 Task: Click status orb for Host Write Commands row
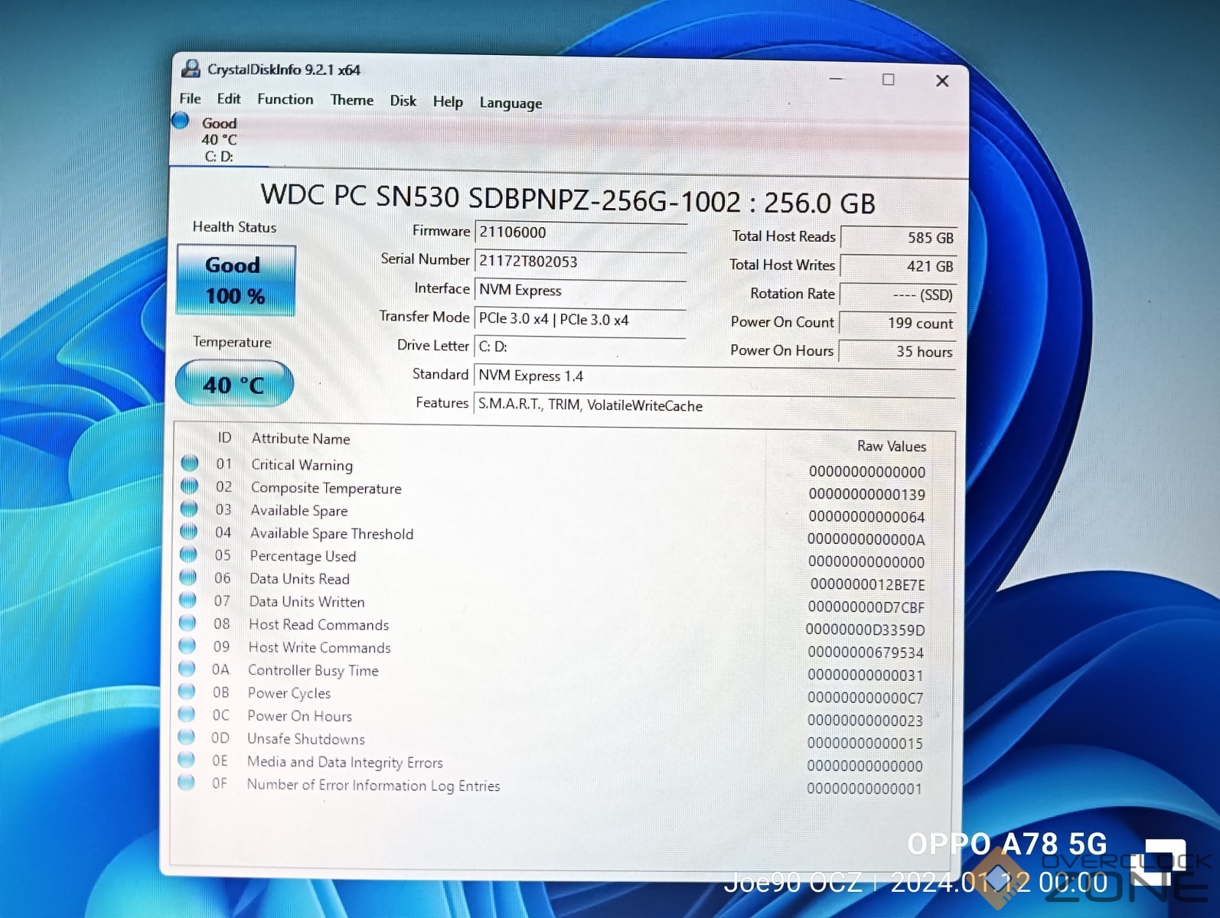[x=187, y=646]
